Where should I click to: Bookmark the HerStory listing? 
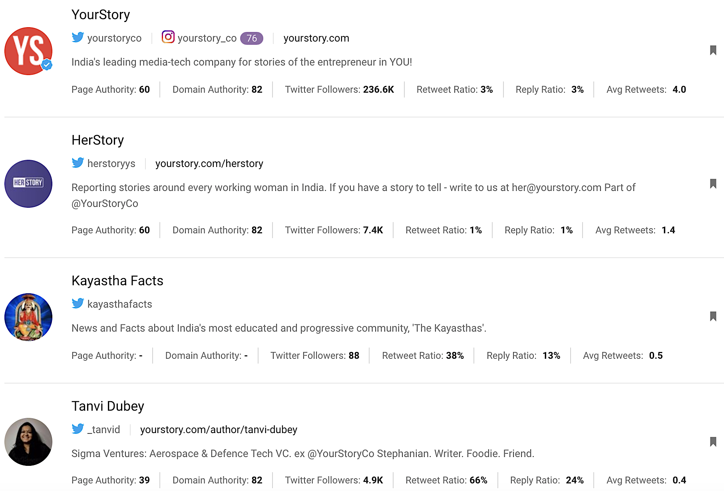pyautogui.click(x=713, y=184)
